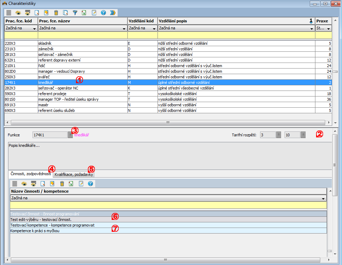This screenshot has height=265, width=342.
Task: Select the Činnosti, zodpovědnosti tab
Action: 31,174
